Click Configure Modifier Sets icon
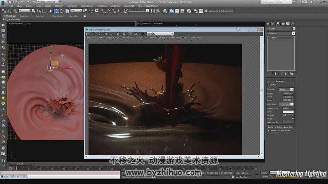Image resolution: width=328 pixels, height=184 pixels. [292, 74]
